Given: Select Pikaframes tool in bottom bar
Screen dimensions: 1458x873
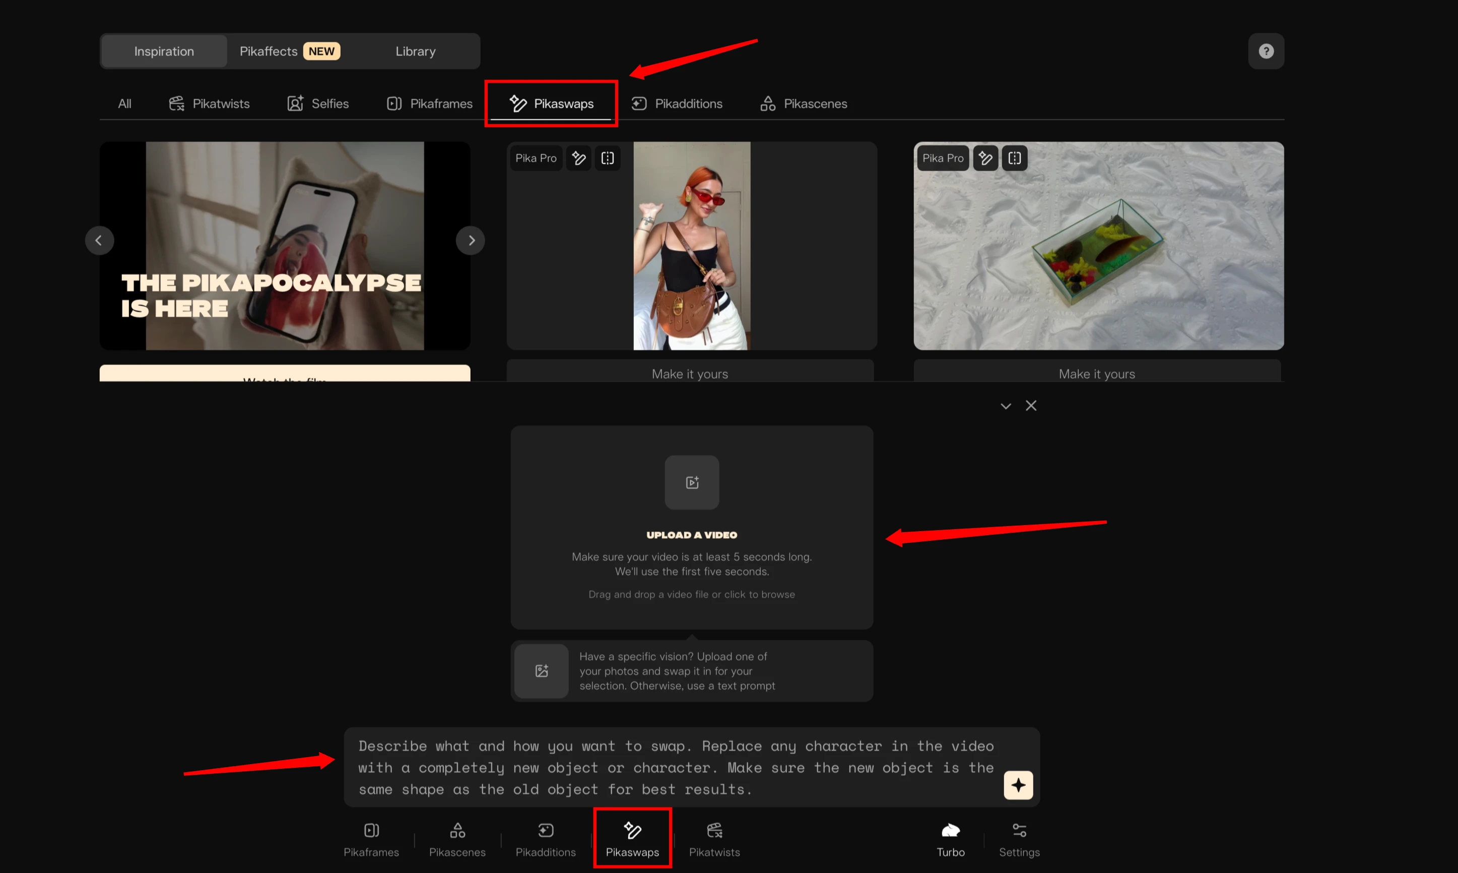Looking at the screenshot, I should coord(371,839).
